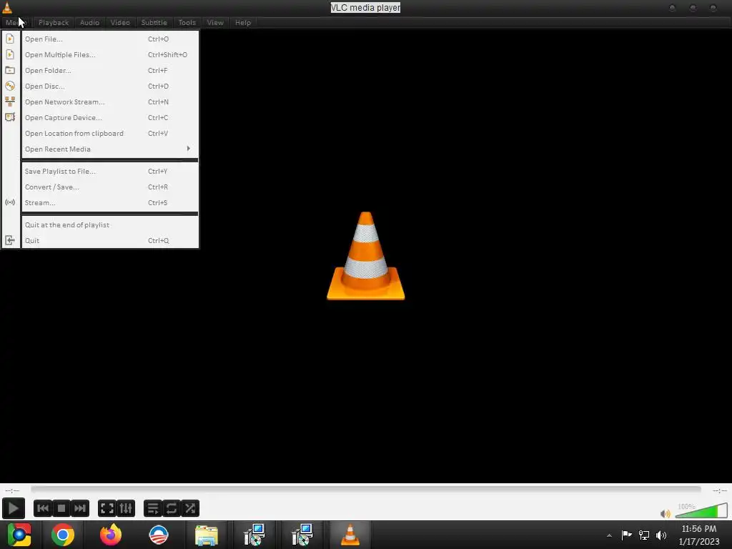Click the Open Network Stream icon
Image resolution: width=732 pixels, height=549 pixels.
10,102
